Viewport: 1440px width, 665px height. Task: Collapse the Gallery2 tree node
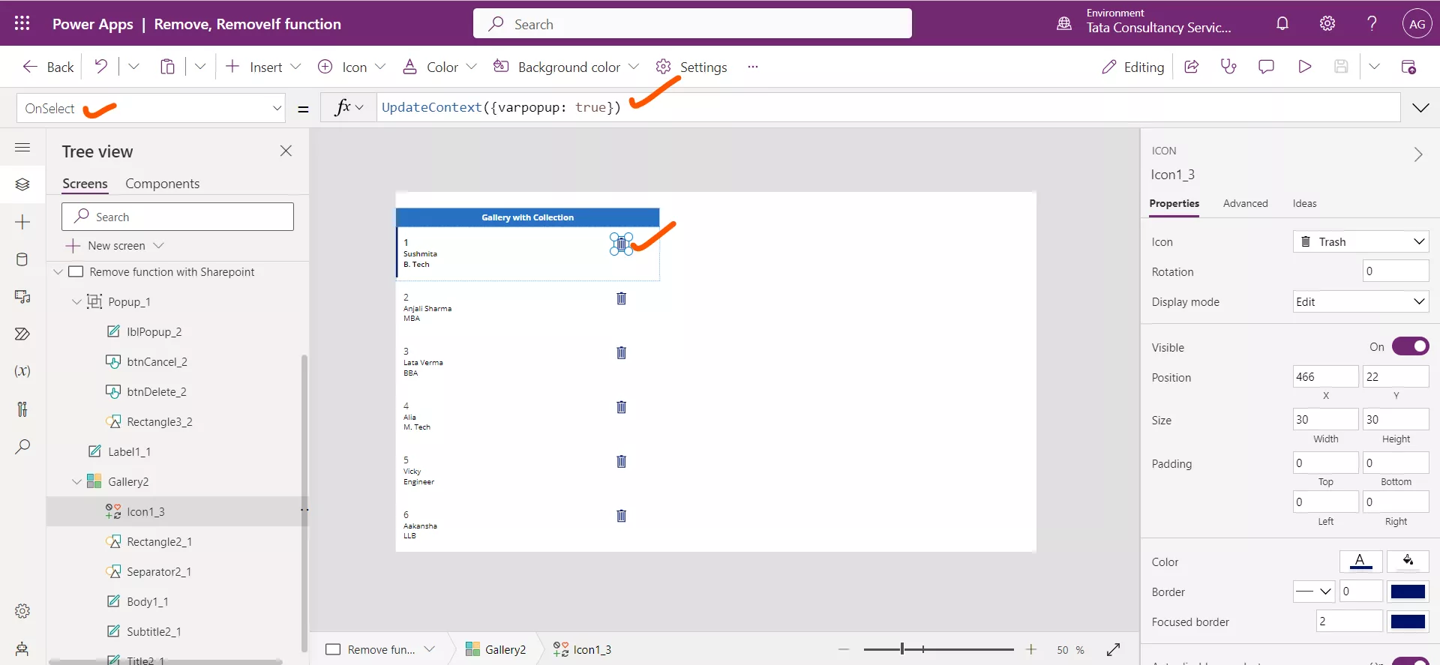click(76, 481)
